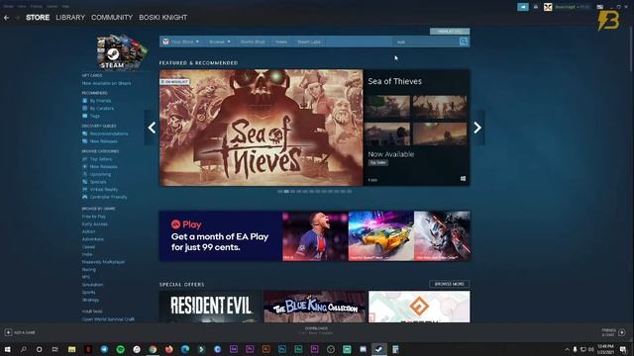The image size is (634, 356).
Task: Open the Windows Start menu
Action: point(7,349)
